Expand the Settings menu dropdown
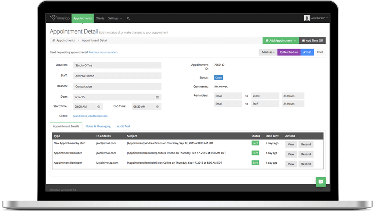 point(115,18)
